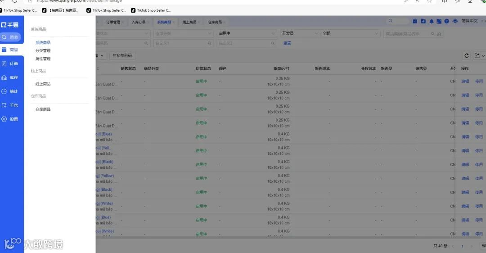Viewport: 486px width, 253px height.
Task: Open the 全部 dropdown next to 开发员
Action: pyautogui.click(x=350, y=33)
